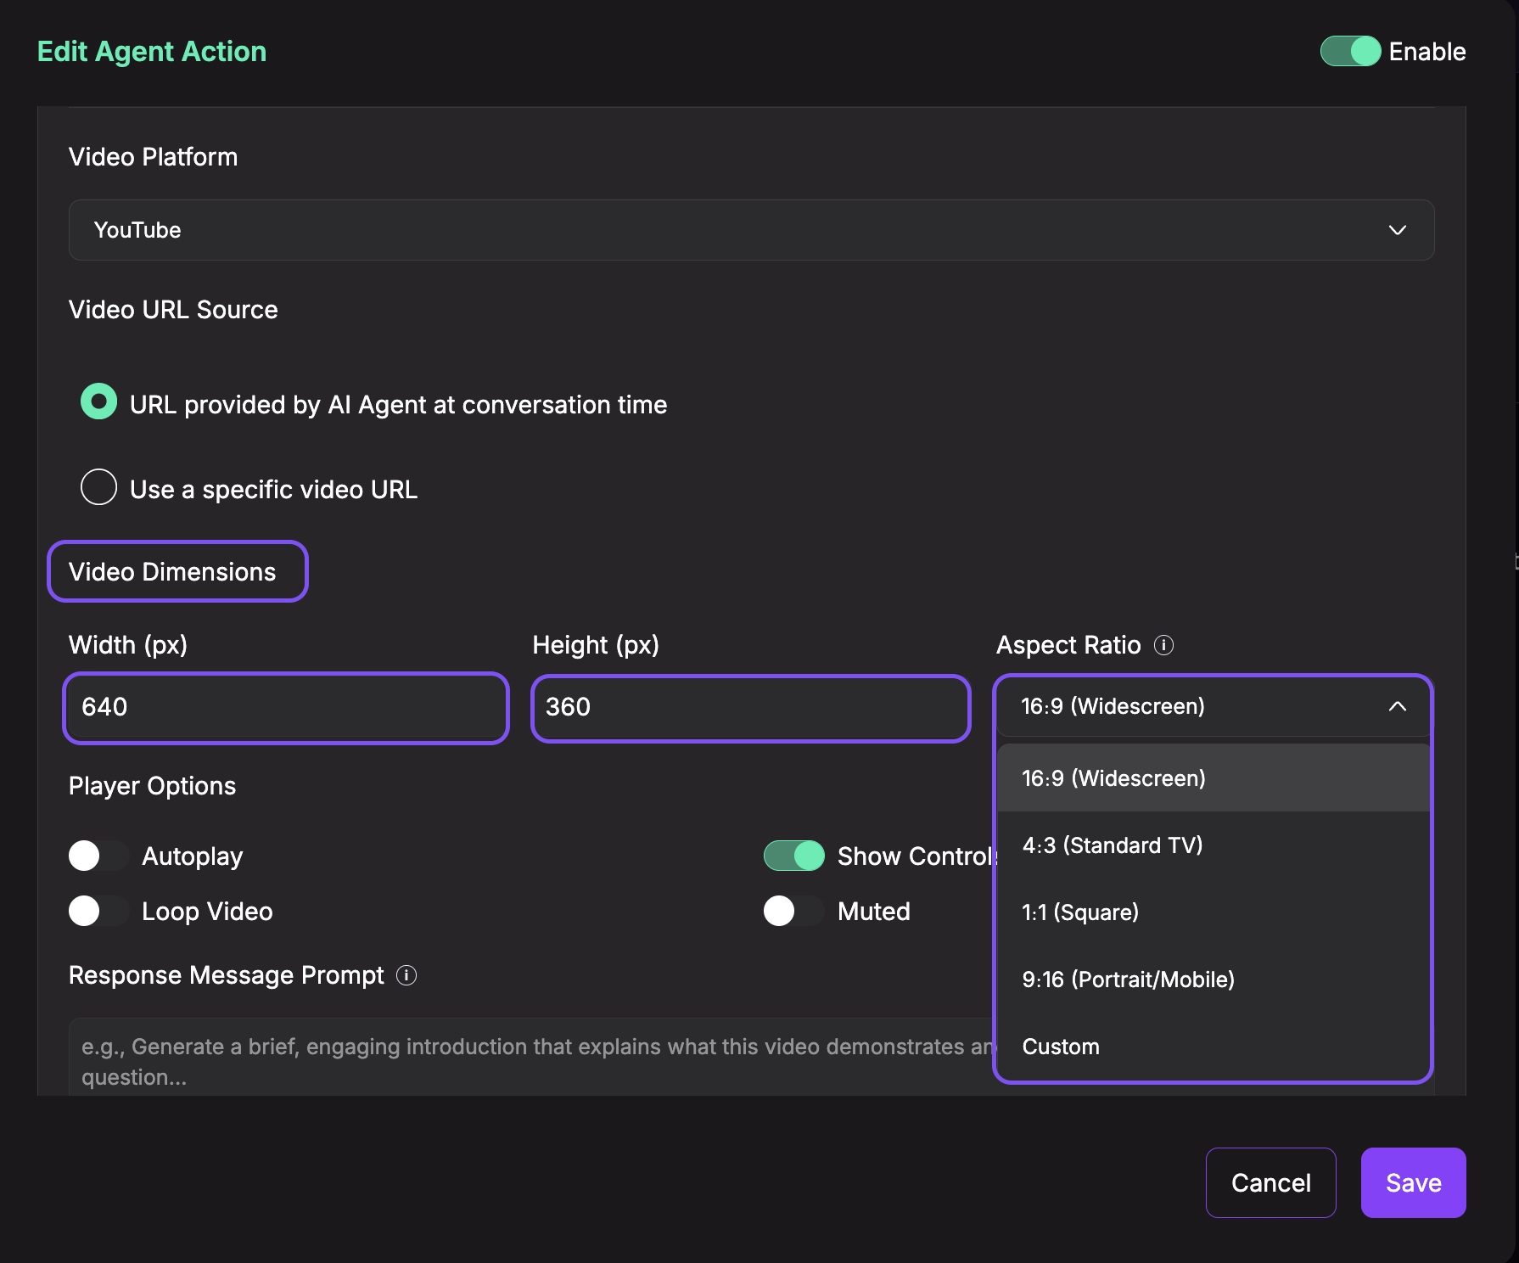Screen dimensions: 1519x1263
Task: Select '9:16 (Portrait/Mobile)' aspect ratio
Action: click(1127, 980)
